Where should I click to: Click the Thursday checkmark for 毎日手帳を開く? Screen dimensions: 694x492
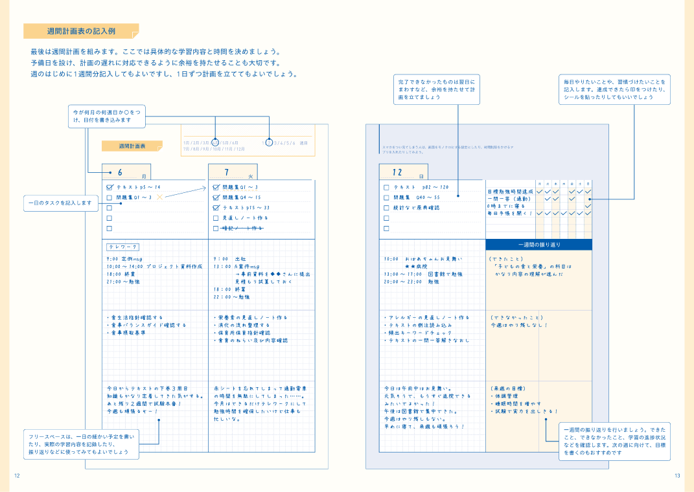[x=564, y=213]
